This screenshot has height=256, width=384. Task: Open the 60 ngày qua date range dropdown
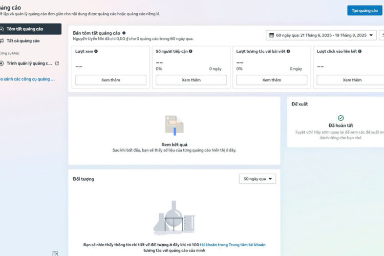[x=321, y=35]
